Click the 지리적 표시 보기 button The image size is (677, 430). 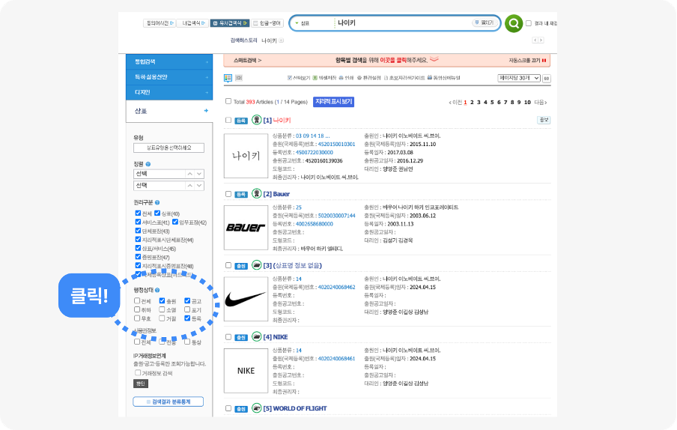pyautogui.click(x=334, y=101)
